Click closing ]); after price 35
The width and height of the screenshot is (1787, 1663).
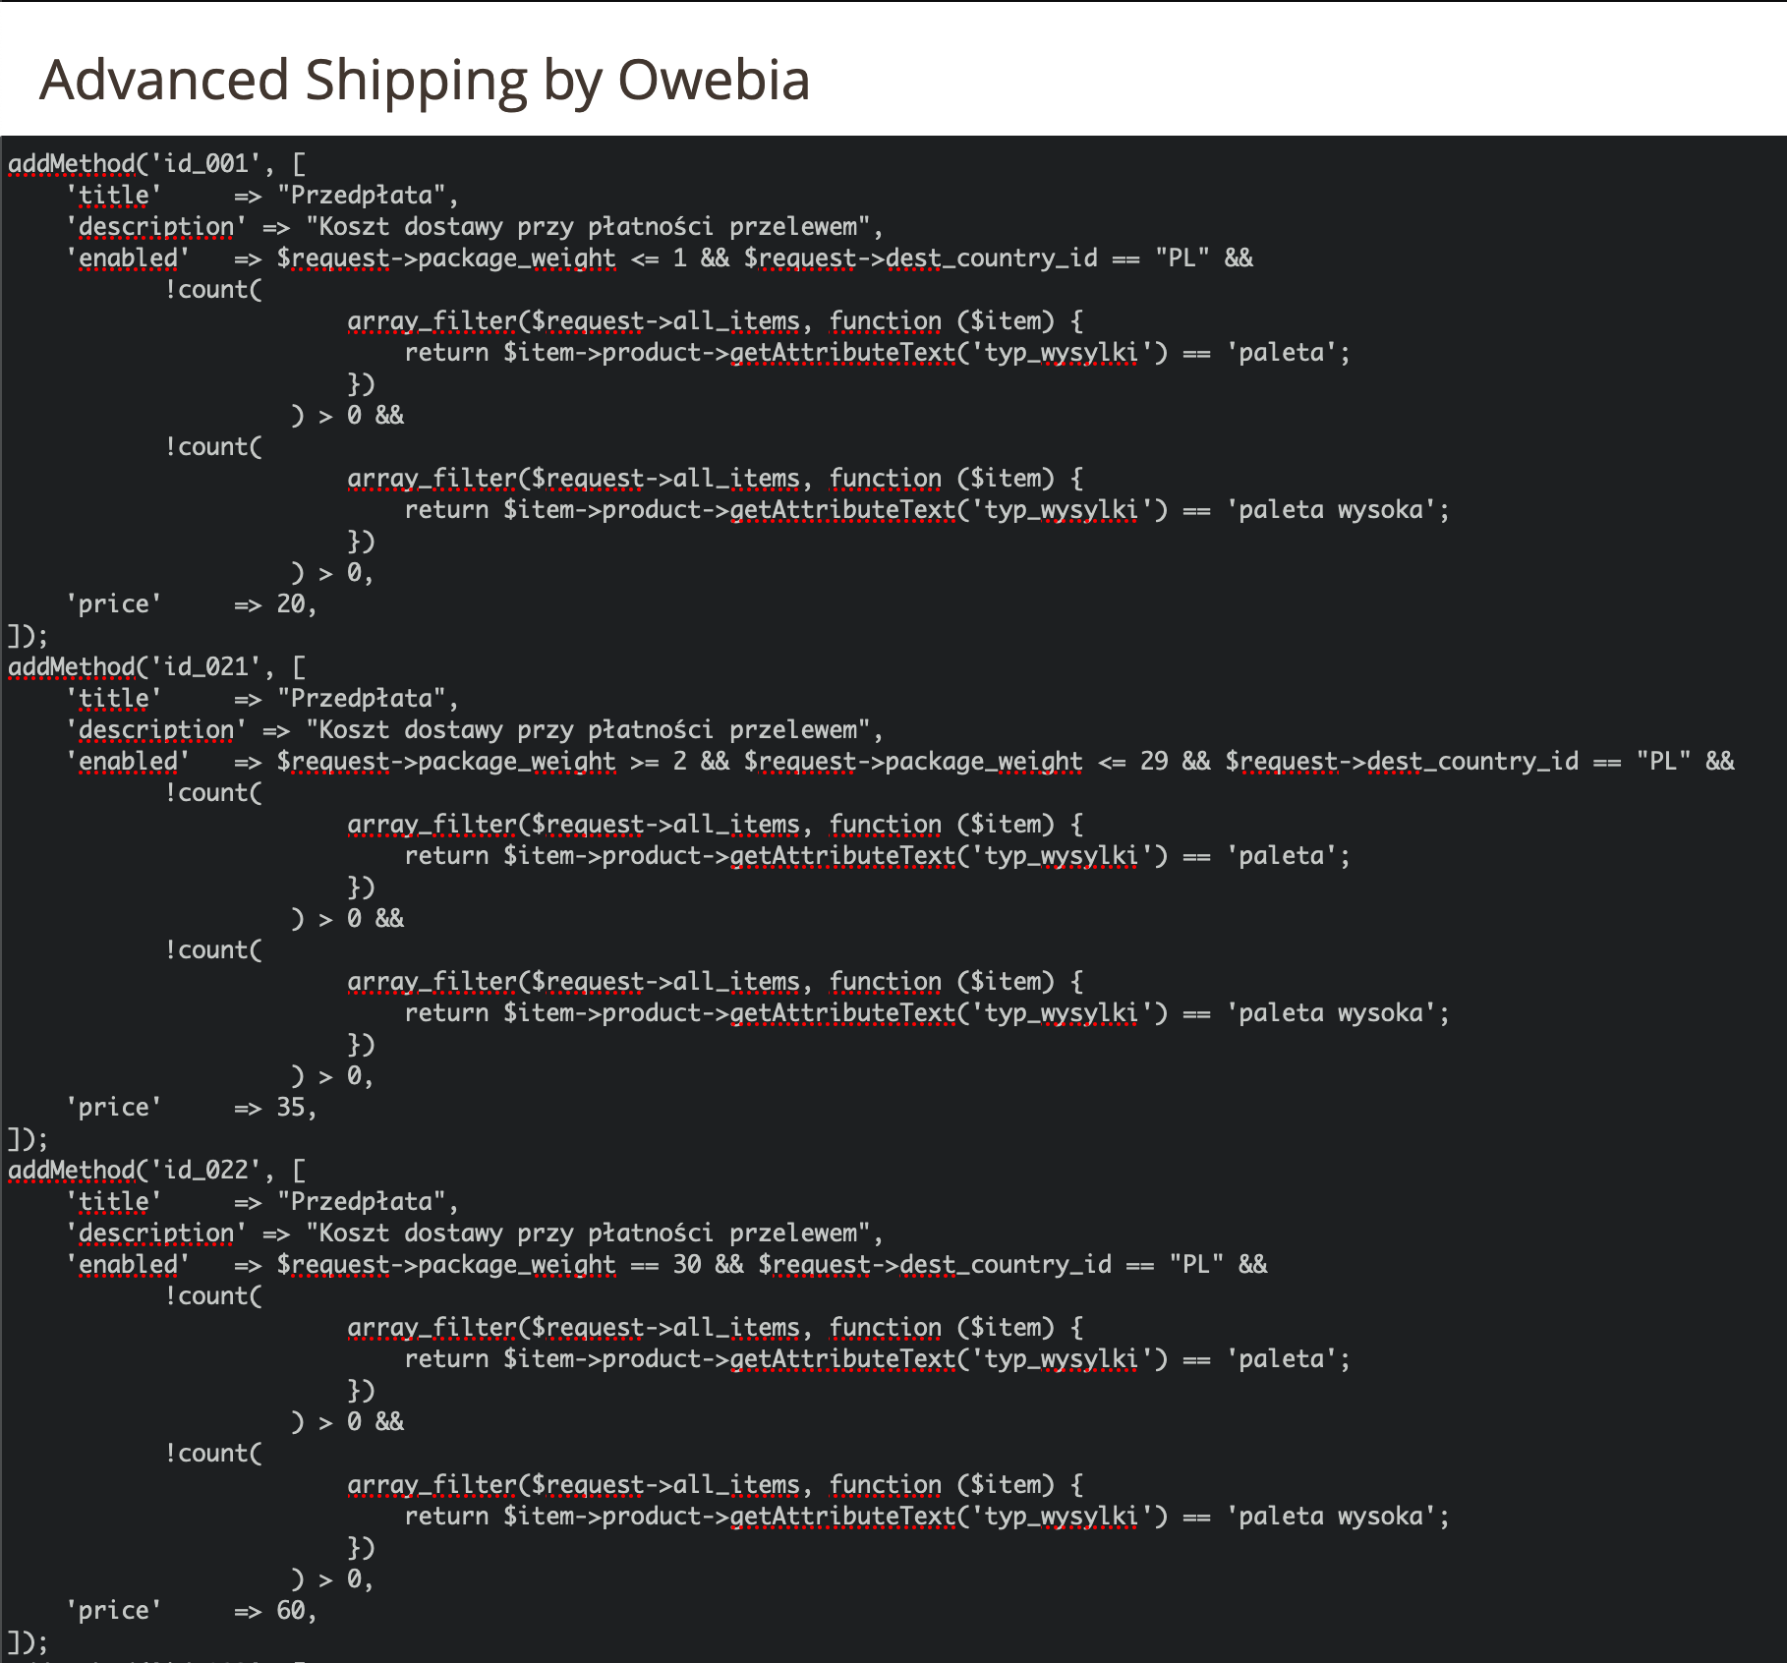coord(28,1139)
